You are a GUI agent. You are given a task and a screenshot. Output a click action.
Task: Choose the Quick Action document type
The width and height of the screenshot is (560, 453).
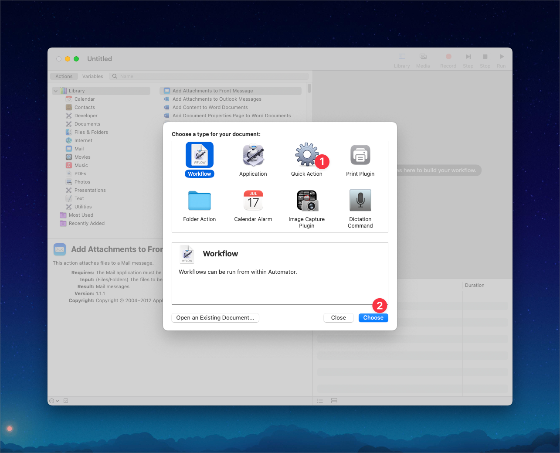(306, 155)
